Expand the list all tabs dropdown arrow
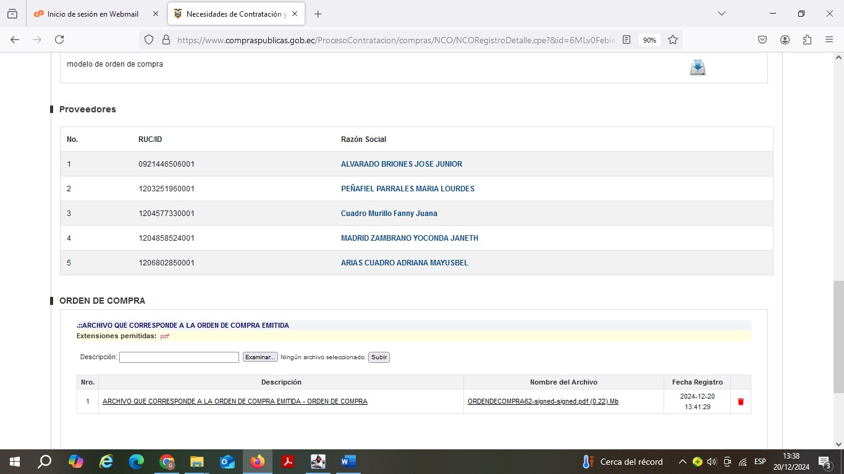Image resolution: width=844 pixels, height=474 pixels. [721, 14]
